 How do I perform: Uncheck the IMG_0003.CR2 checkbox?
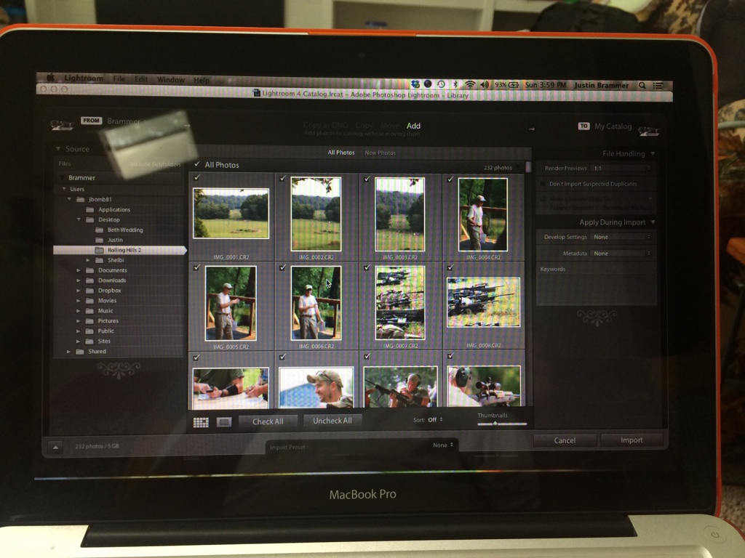tap(367, 179)
